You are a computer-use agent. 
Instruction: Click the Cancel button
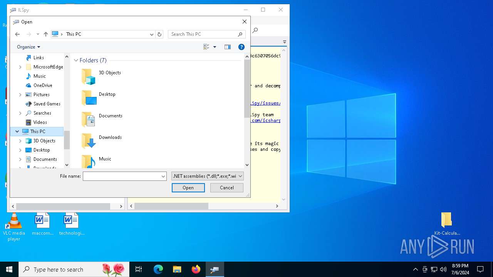[x=227, y=188]
